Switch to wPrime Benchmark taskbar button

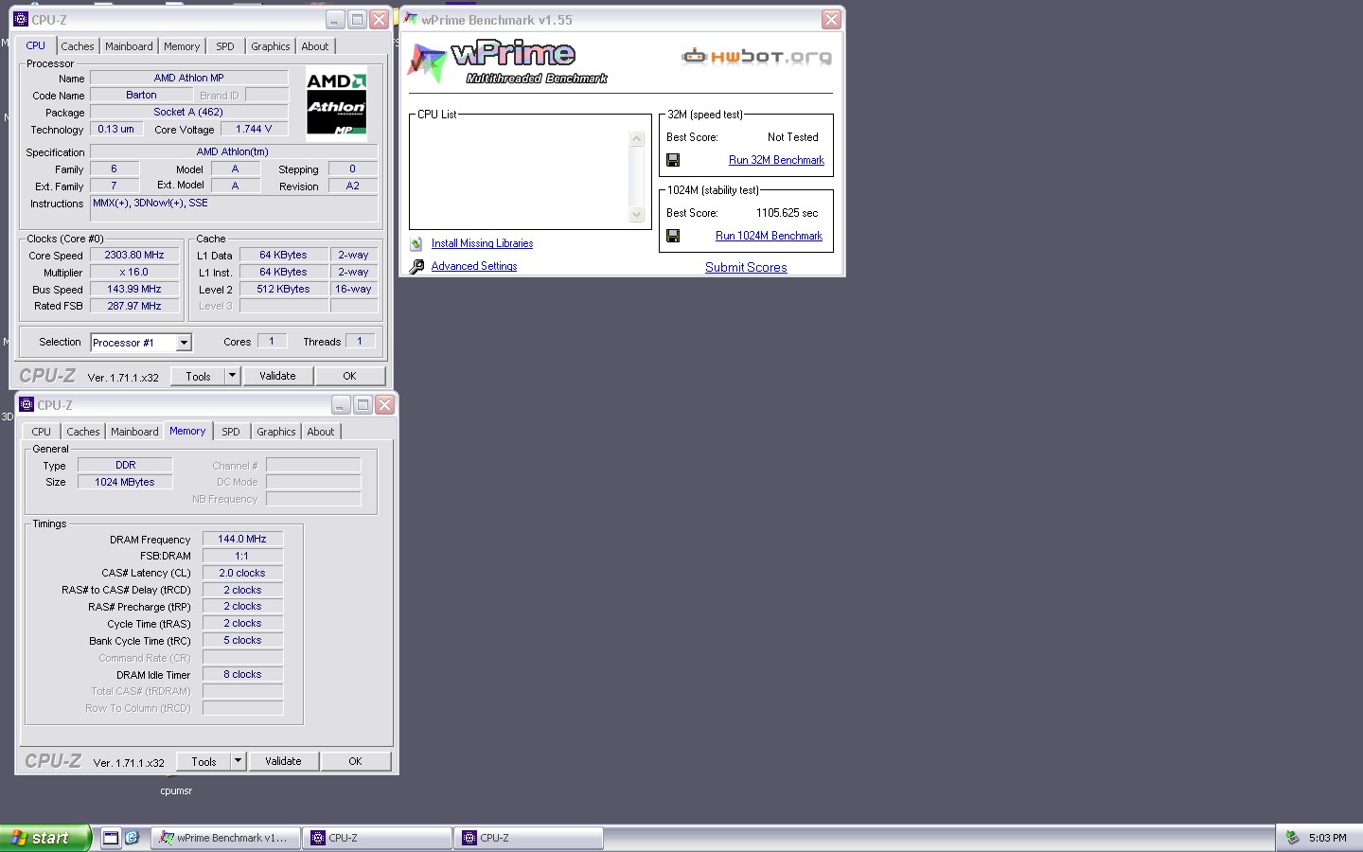[225, 838]
